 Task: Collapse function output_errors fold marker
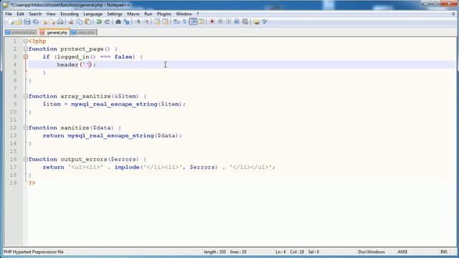click(x=26, y=159)
